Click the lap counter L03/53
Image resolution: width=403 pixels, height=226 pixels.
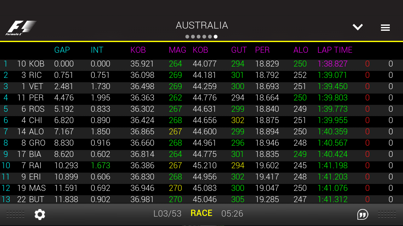click(168, 213)
